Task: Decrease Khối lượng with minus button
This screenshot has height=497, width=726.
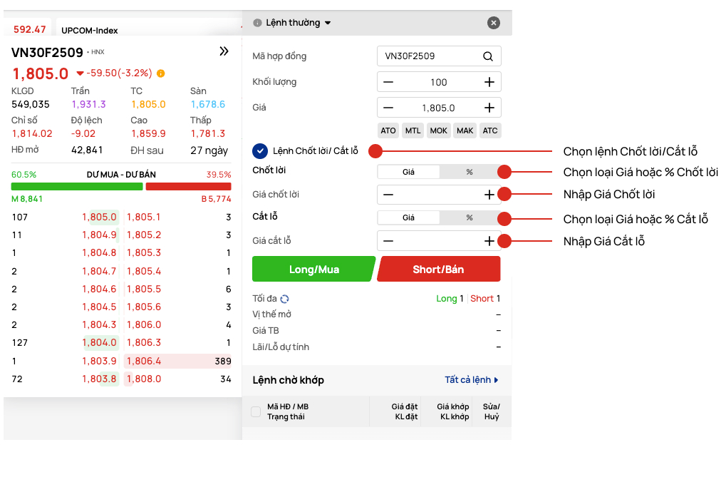Action: 388,82
